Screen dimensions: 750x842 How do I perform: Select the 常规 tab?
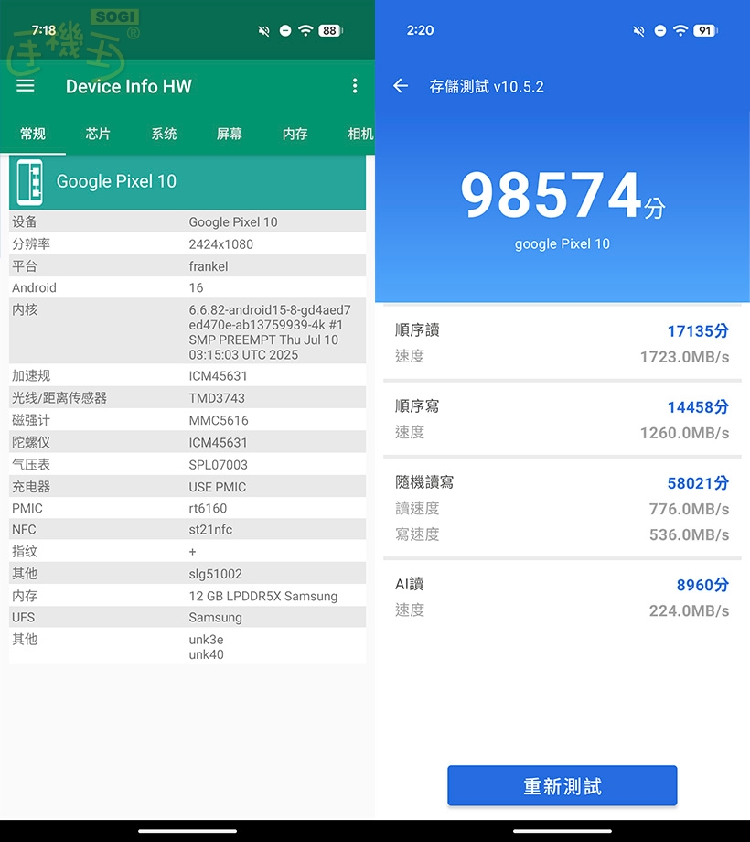click(x=33, y=134)
